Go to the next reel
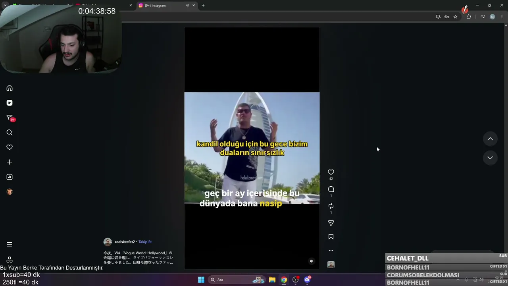Screen dimensions: 508x286 (x=490, y=158)
